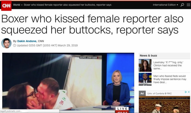Click the clock icon beside Updated time
Image resolution: width=191 pixels, height=113 pixels.
coord(14,46)
